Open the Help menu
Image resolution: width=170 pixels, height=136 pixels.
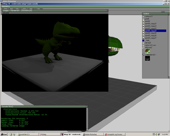[x=41, y=9]
